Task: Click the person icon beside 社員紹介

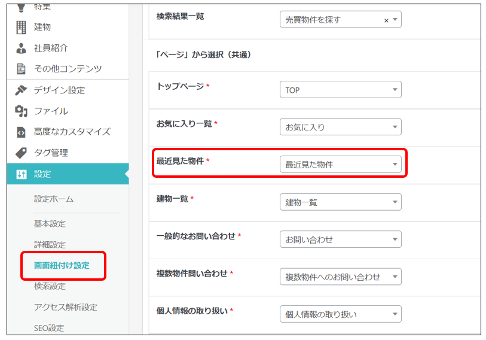Action: (21, 48)
